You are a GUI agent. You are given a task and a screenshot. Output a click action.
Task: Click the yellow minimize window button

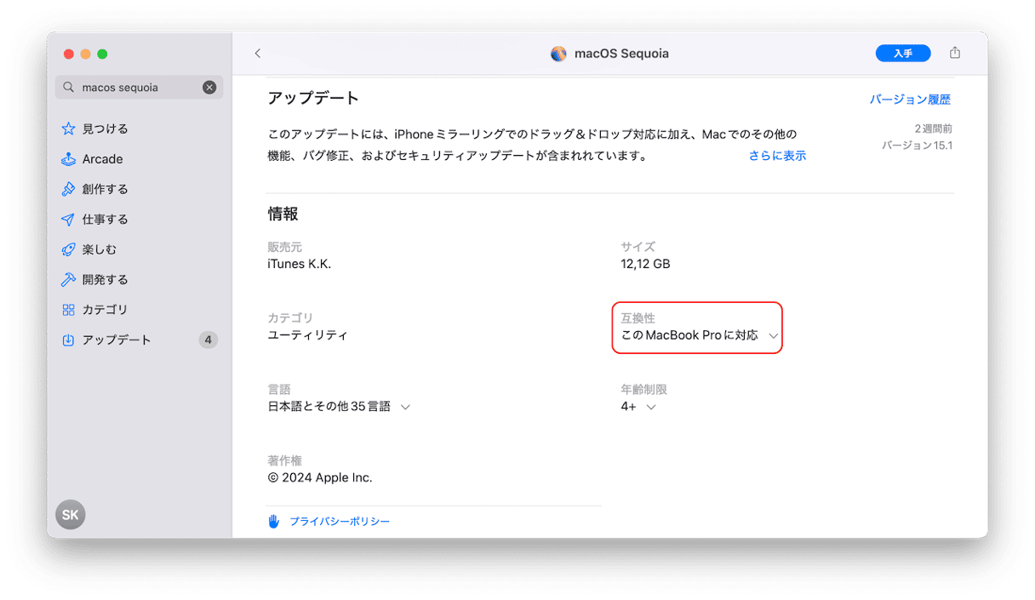click(x=86, y=54)
